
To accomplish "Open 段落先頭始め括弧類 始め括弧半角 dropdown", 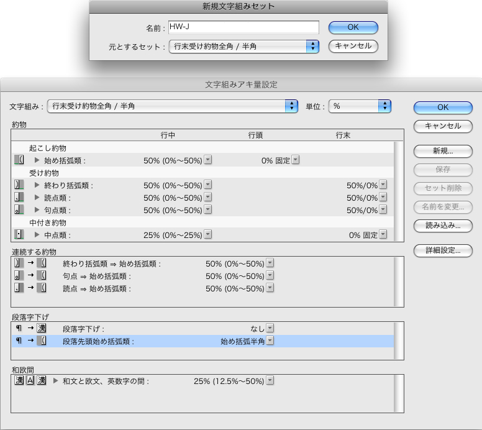I will 270,341.
